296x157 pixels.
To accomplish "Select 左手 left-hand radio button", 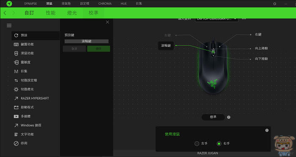I will pyautogui.click(x=197, y=143).
